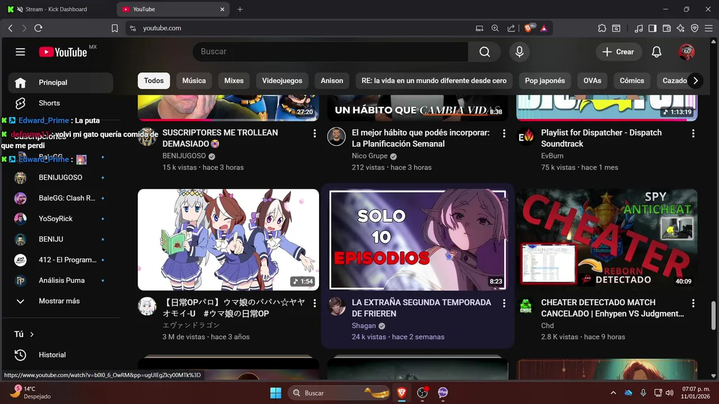Open LA EXTRAÑA SEGUNDA TEMPORADA DE FRIEREN title

tap(421, 308)
